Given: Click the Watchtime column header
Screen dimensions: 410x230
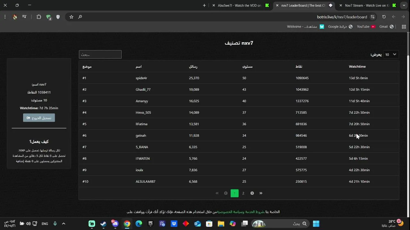Looking at the screenshot, I should pos(357,66).
